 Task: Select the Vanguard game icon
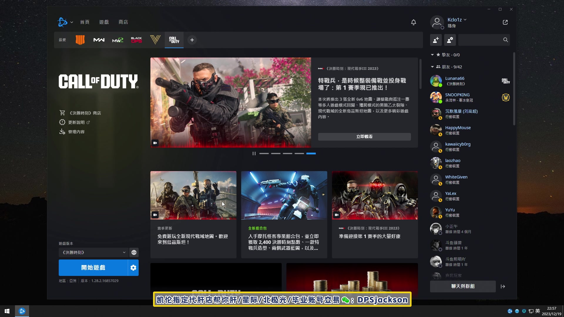point(155,40)
